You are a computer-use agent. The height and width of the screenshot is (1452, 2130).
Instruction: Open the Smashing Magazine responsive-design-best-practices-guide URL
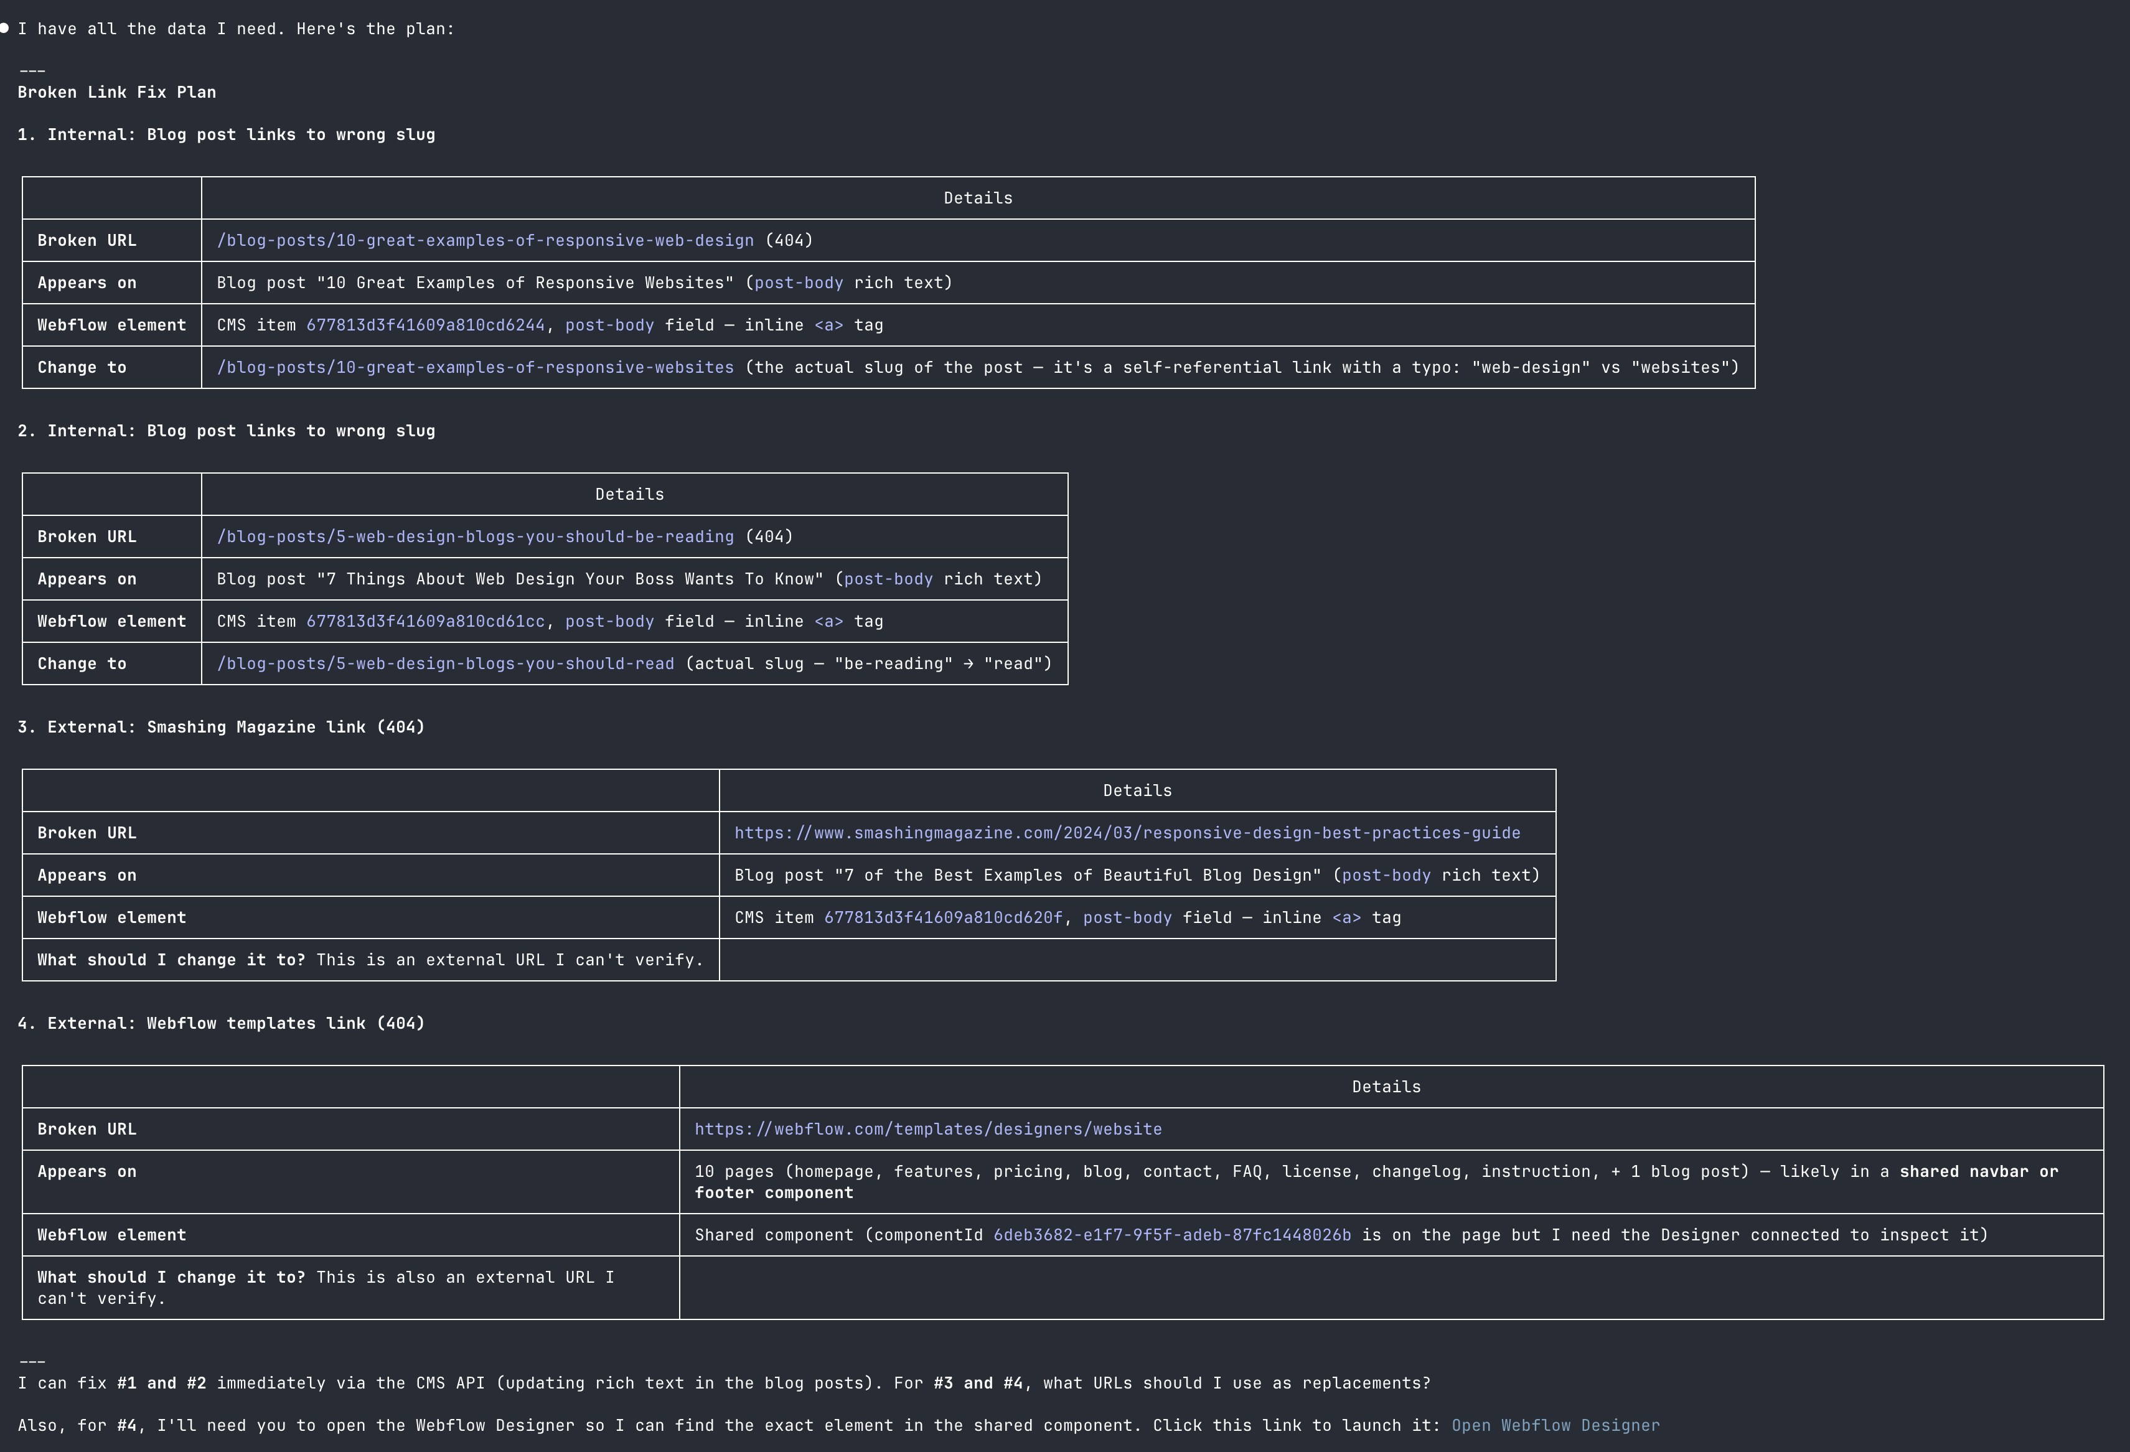pos(1125,832)
